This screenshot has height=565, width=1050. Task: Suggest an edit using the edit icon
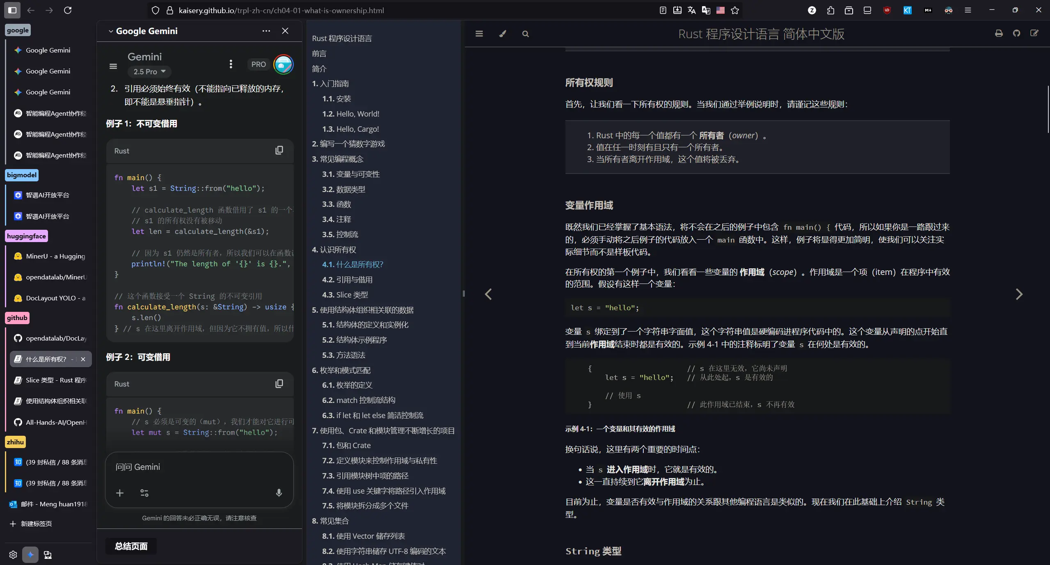point(1034,33)
